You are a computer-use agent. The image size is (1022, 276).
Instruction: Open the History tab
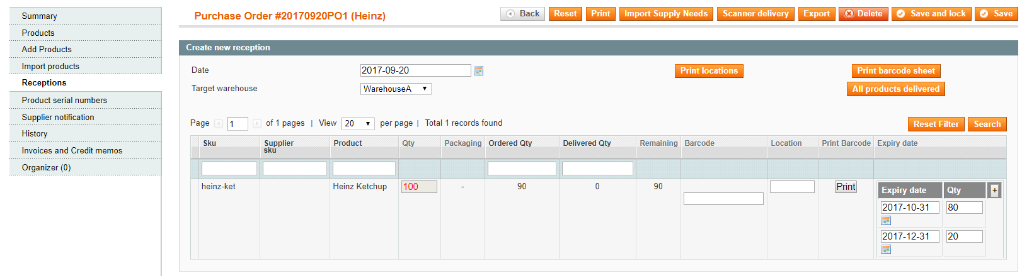pos(86,133)
